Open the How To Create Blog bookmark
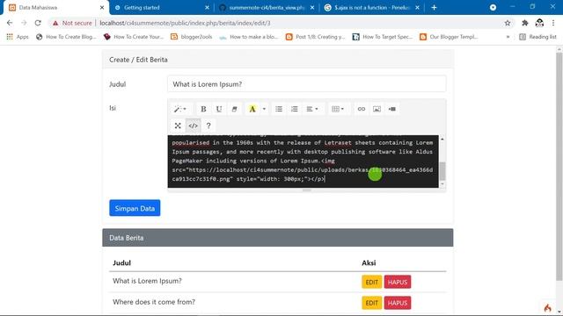This screenshot has width=563, height=316. click(x=67, y=37)
